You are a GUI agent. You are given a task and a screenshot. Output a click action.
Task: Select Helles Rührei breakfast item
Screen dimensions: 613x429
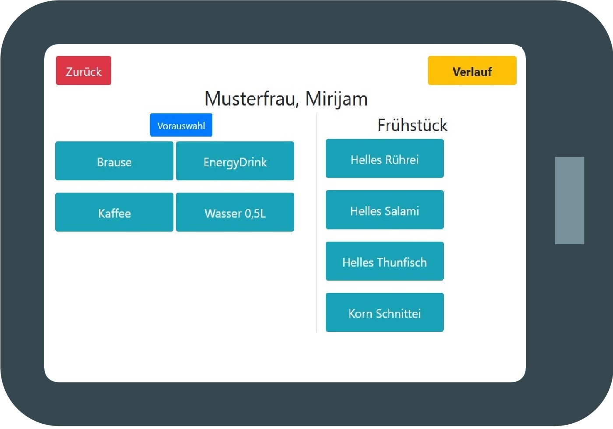click(384, 159)
